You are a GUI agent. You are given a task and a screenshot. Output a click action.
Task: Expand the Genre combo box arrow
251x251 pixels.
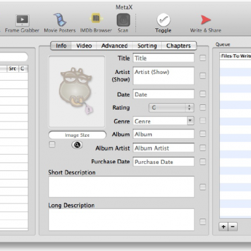point(190,121)
